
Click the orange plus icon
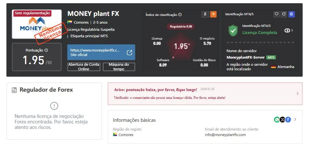[x=213, y=14]
